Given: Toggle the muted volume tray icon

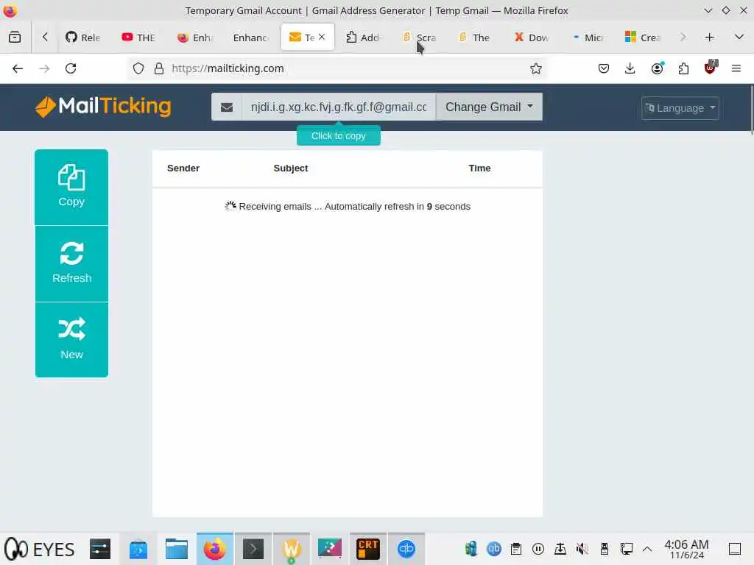Looking at the screenshot, I should (582, 549).
